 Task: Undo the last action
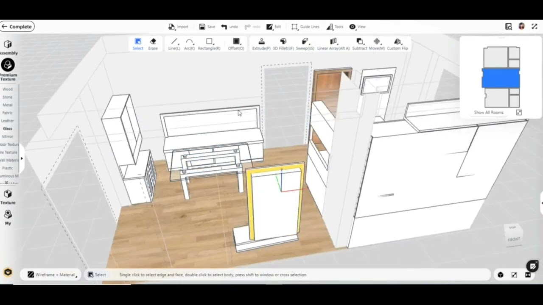[x=230, y=27]
